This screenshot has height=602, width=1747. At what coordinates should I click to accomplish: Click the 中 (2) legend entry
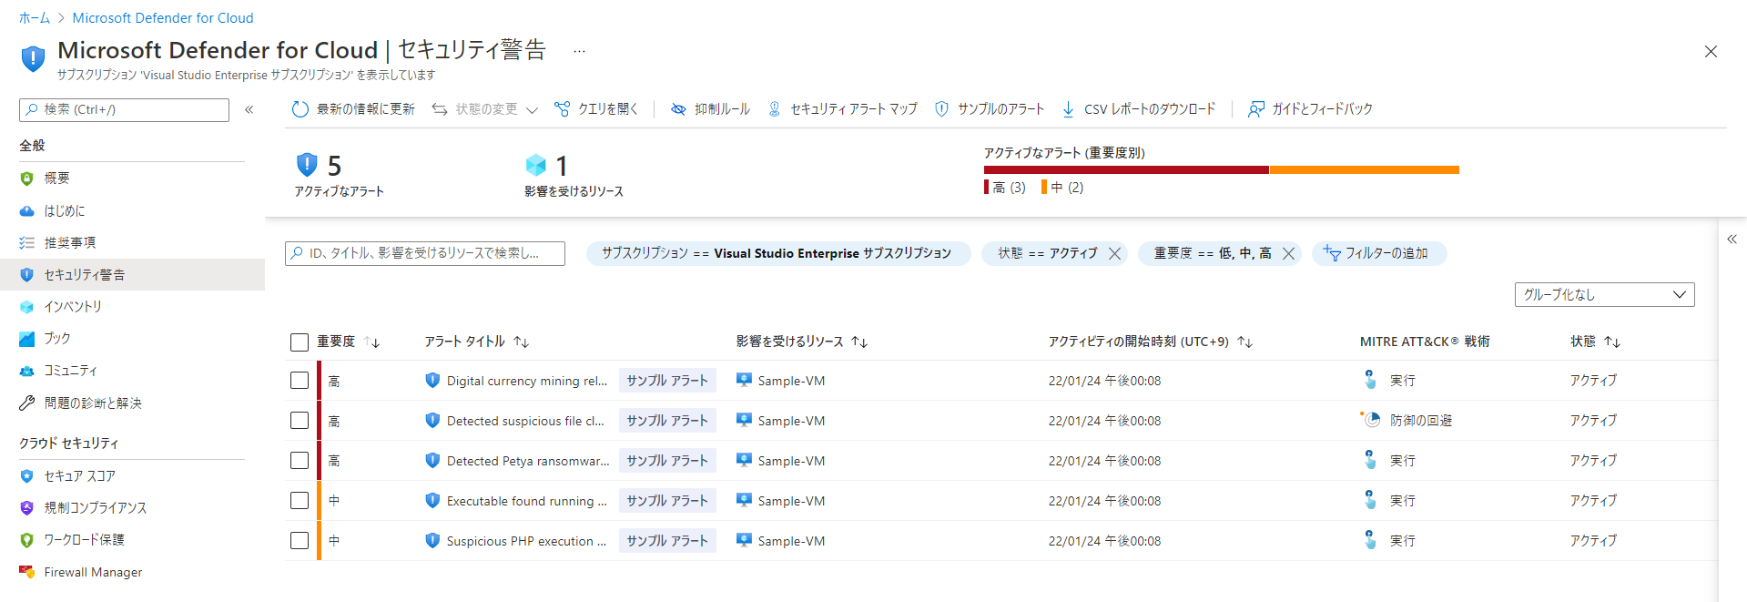[1062, 188]
